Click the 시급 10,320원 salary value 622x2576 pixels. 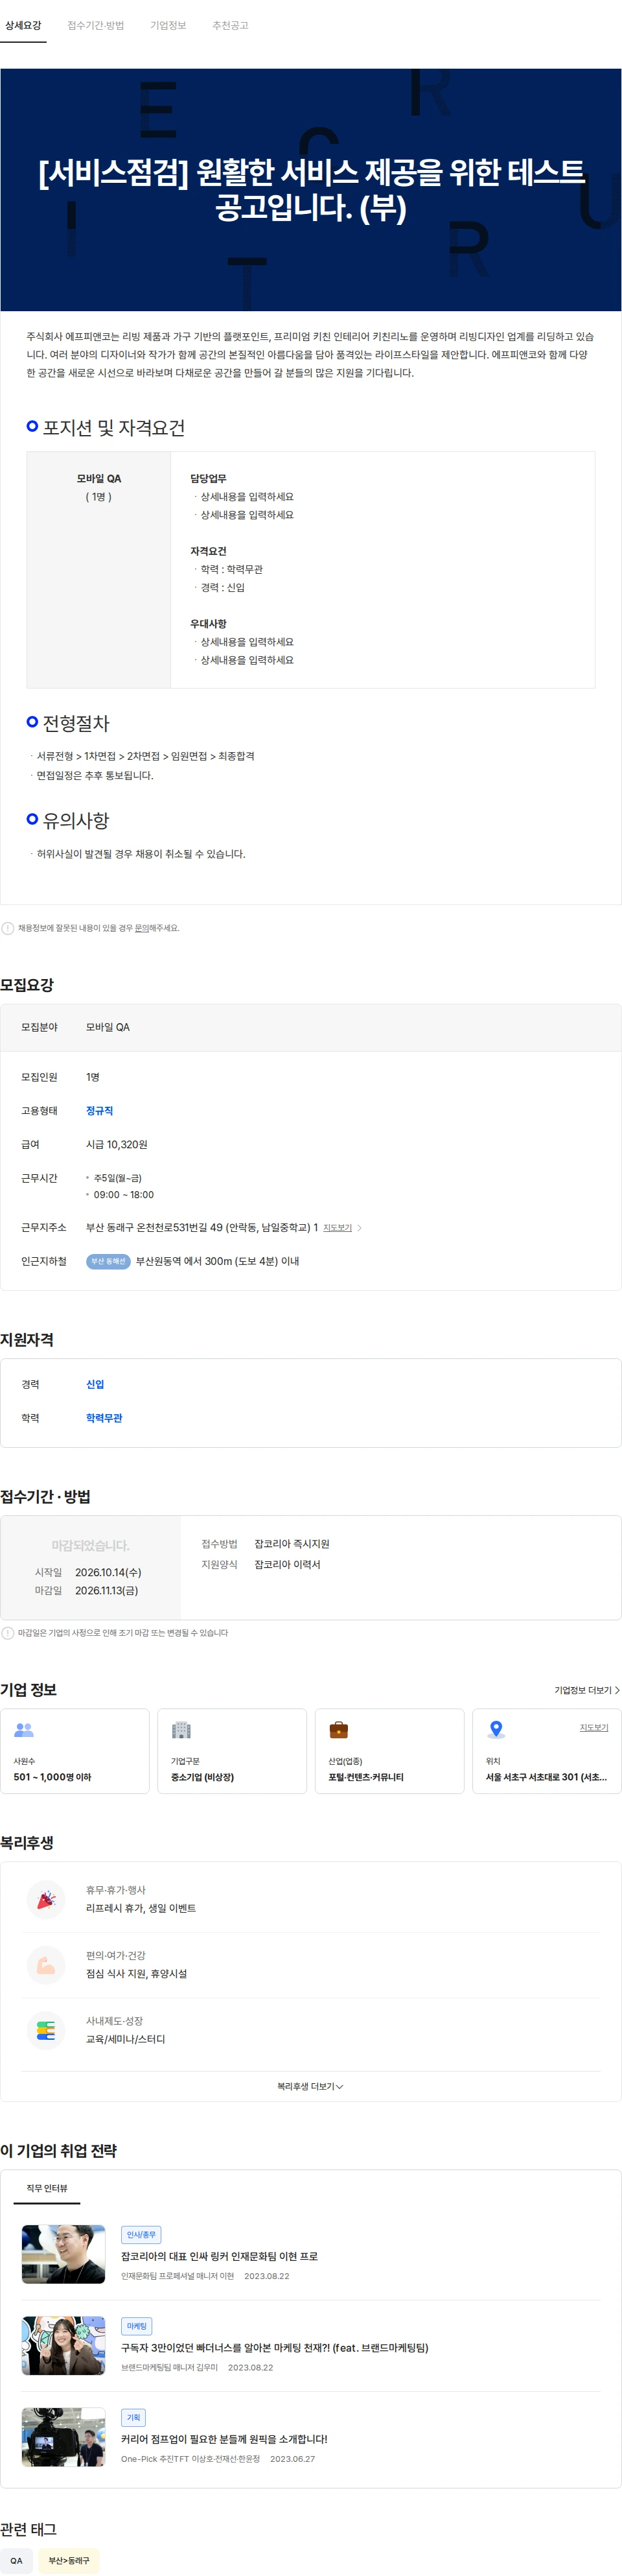click(x=116, y=1144)
